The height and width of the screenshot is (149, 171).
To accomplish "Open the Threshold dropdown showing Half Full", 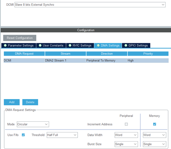I will 62,135.
